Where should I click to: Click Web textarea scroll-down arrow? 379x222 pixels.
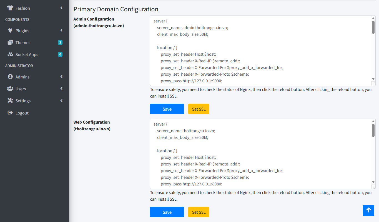tap(373, 182)
